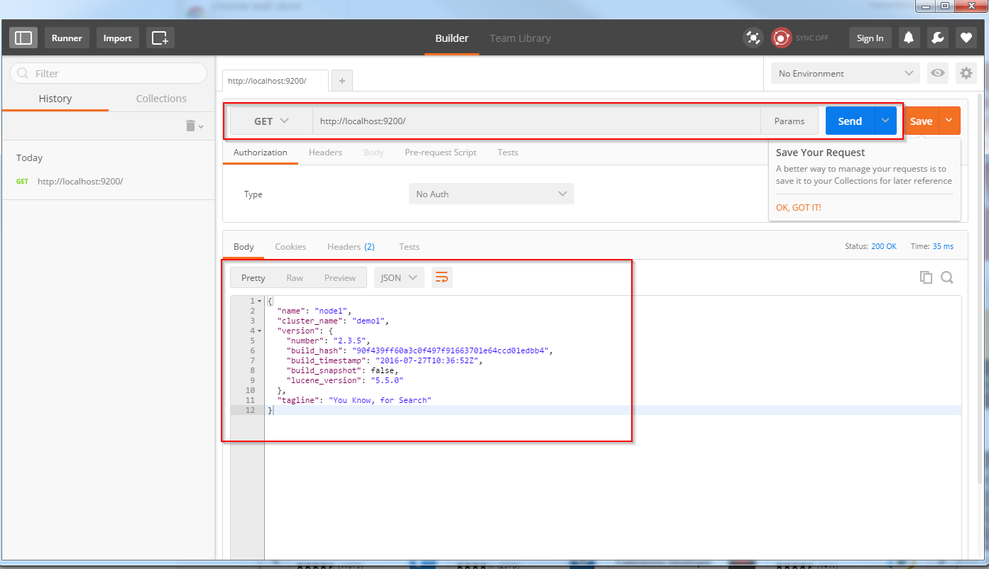The image size is (989, 569).
Task: Select Collections tab in sidebar
Action: [161, 99]
